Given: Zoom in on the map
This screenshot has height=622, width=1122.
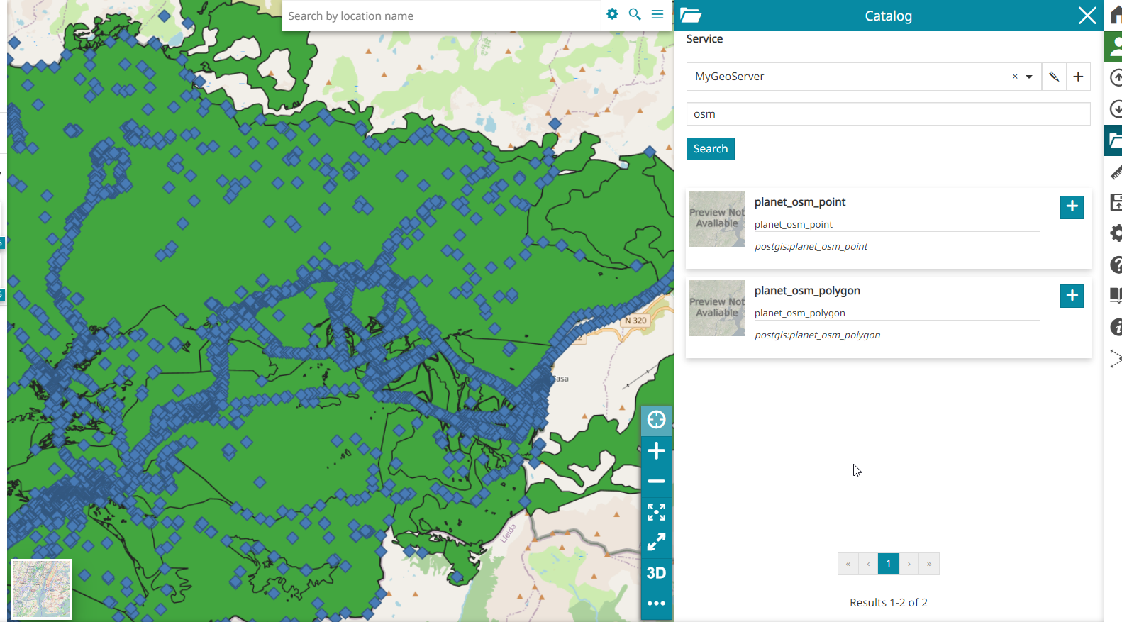Looking at the screenshot, I should pyautogui.click(x=656, y=451).
